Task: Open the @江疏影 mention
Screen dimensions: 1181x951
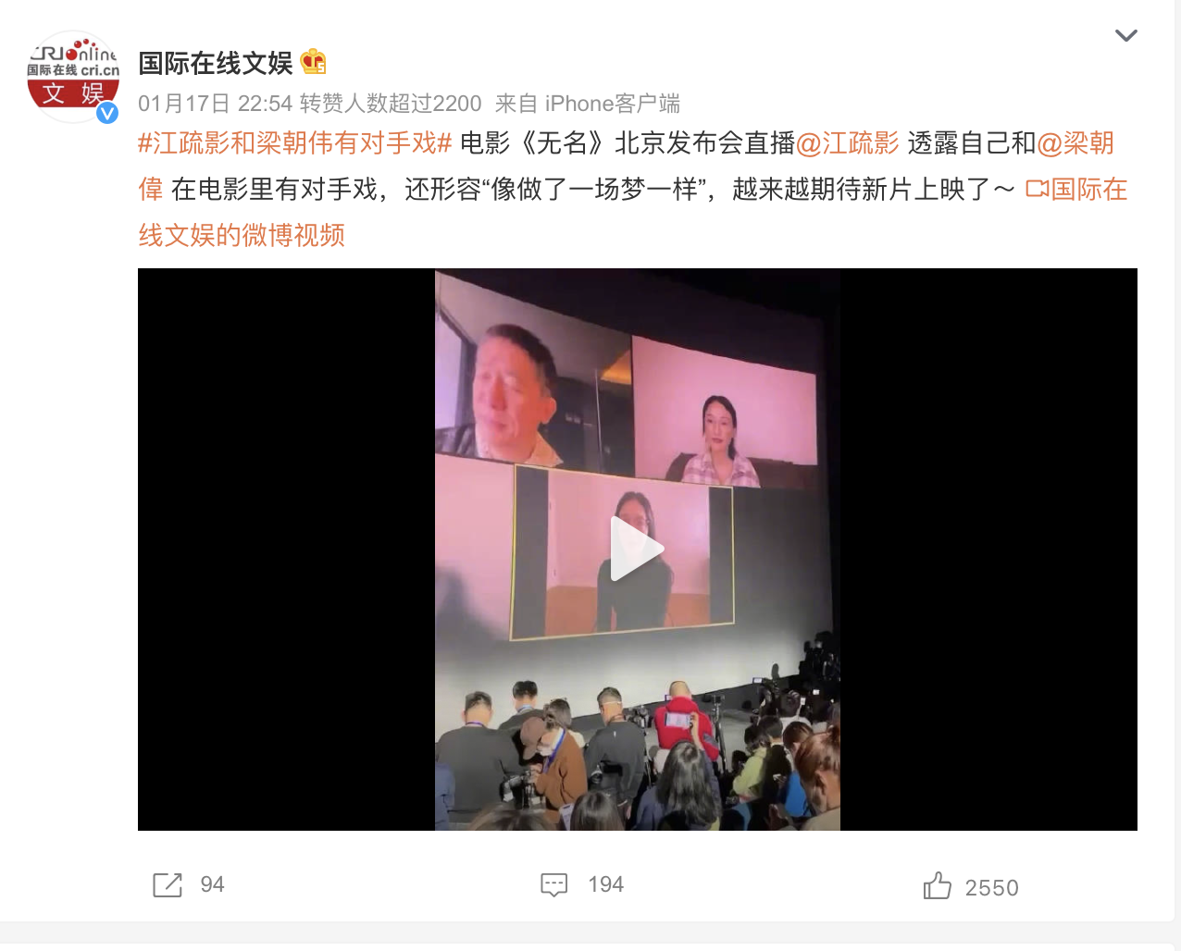Action: pos(848,143)
